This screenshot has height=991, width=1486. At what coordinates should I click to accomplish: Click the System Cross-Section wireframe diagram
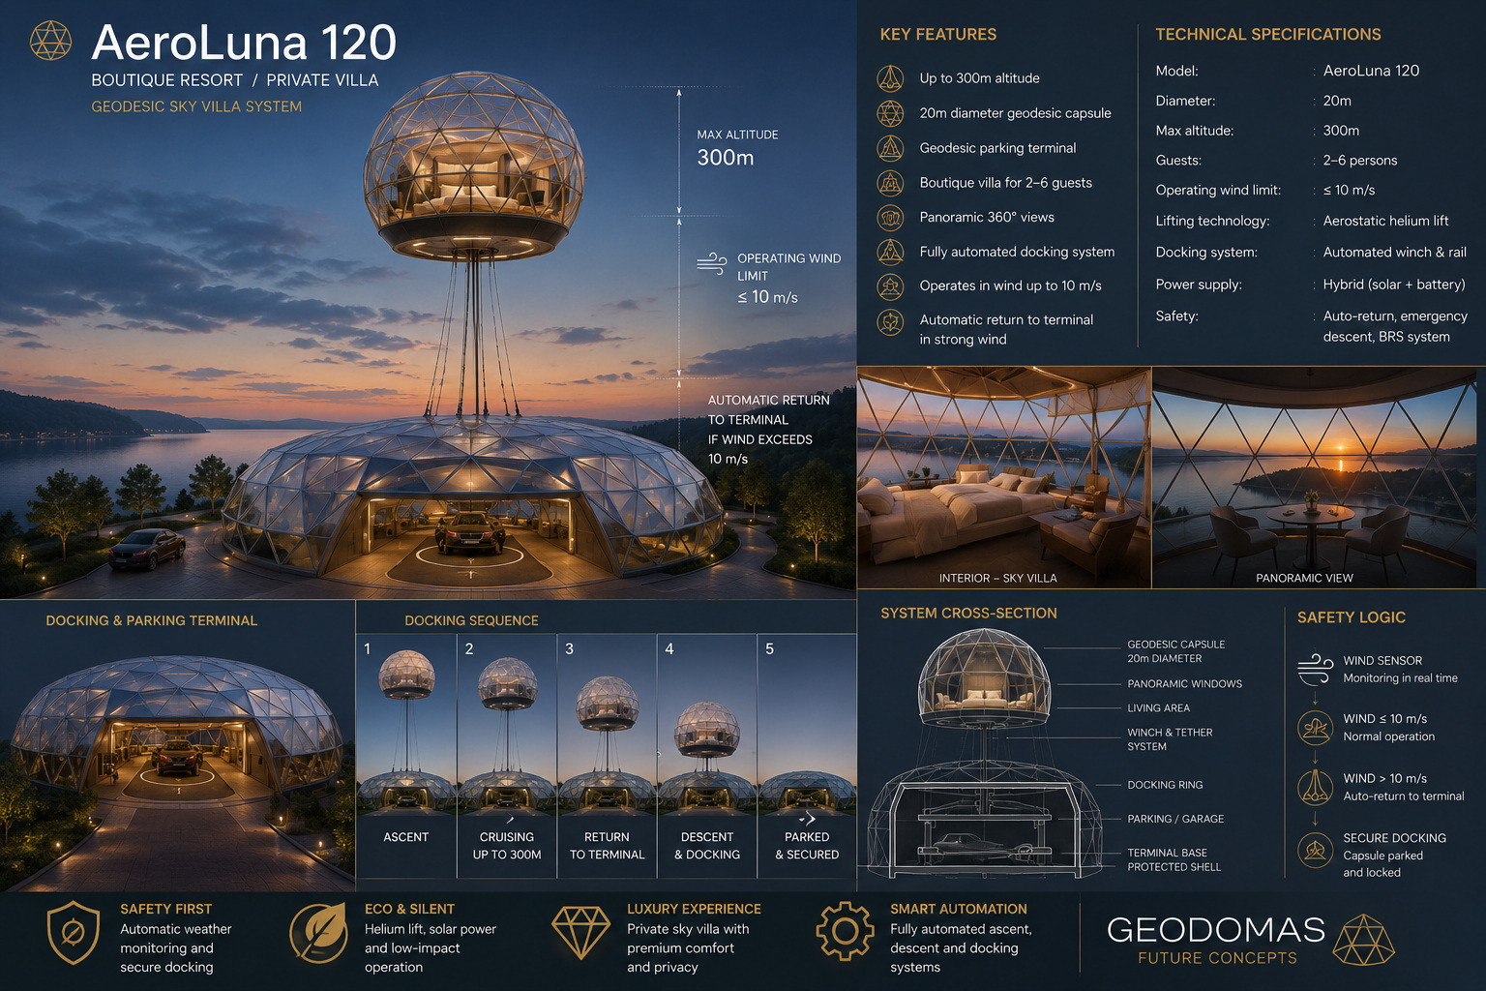tap(984, 753)
